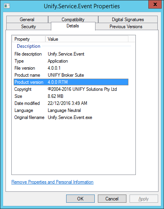Screen dimensions: 164x209
Task: Select the Copyright row
Action: [x=71, y=89]
